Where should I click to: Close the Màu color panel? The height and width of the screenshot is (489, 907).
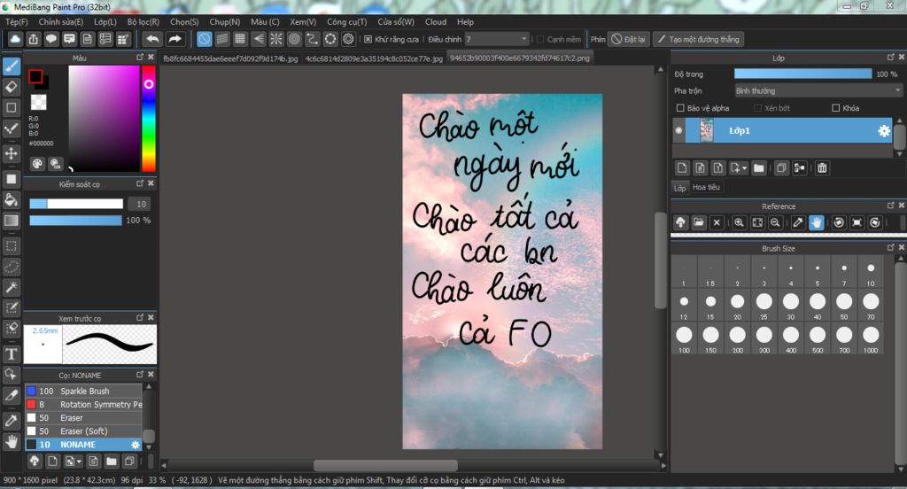(151, 58)
